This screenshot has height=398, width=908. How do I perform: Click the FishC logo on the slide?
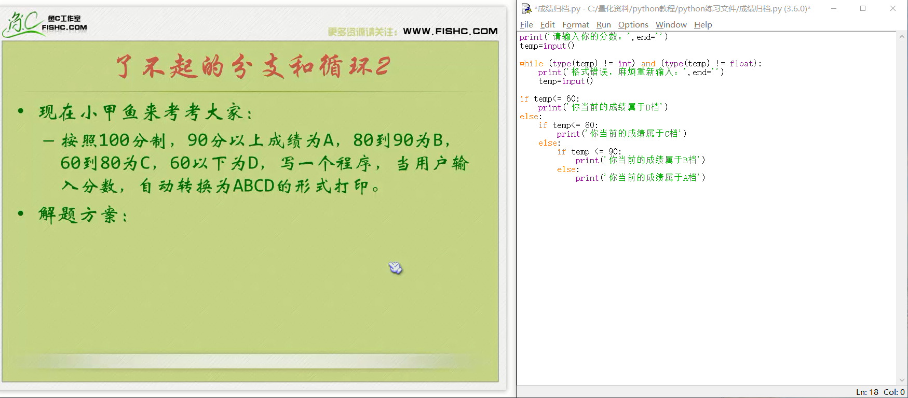(x=45, y=24)
